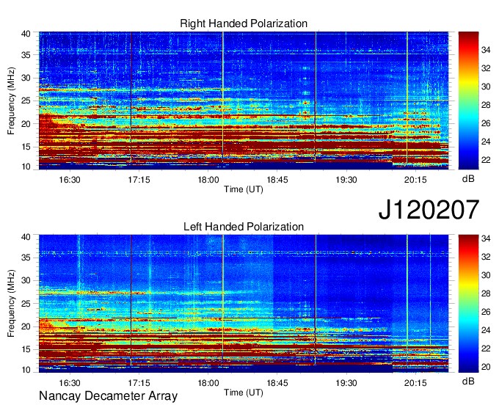
Task: Click the 20 MHz tick on left-handed plot
Action: point(26,326)
